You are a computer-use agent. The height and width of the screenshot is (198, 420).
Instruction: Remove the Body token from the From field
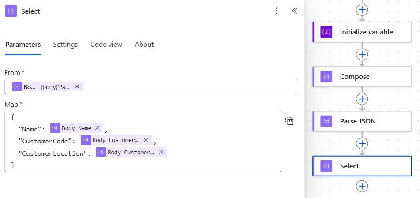coord(77,86)
